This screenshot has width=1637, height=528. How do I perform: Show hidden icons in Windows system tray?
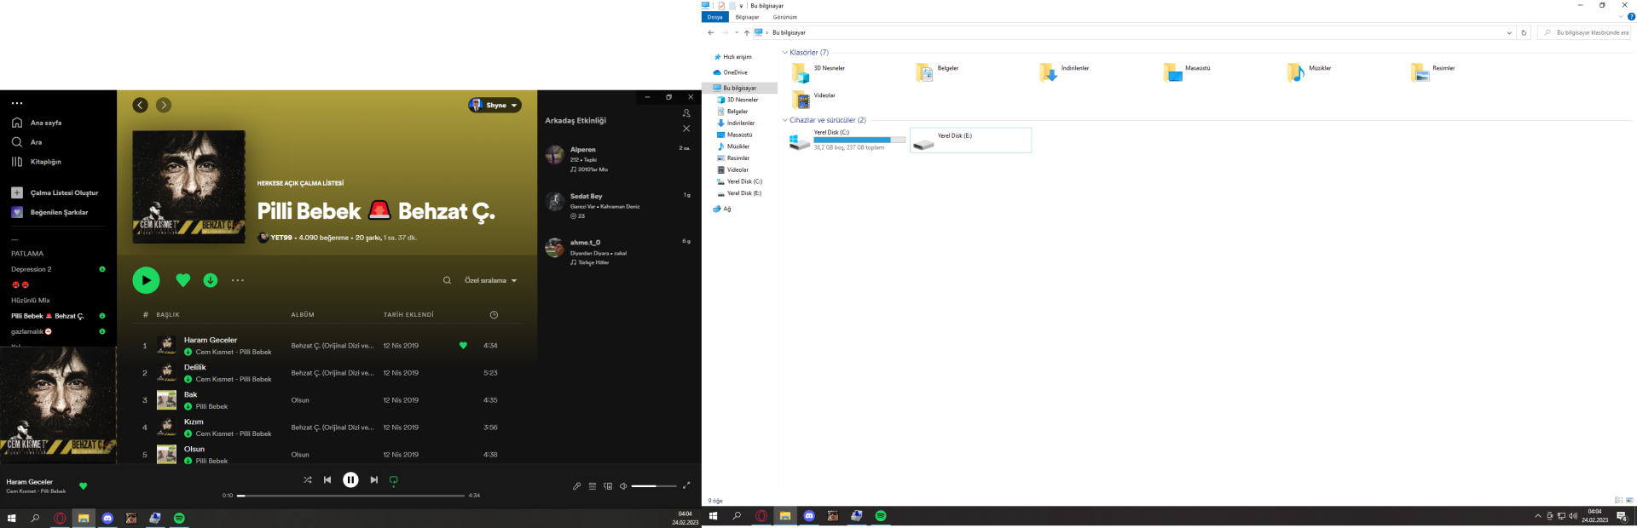1538,516
